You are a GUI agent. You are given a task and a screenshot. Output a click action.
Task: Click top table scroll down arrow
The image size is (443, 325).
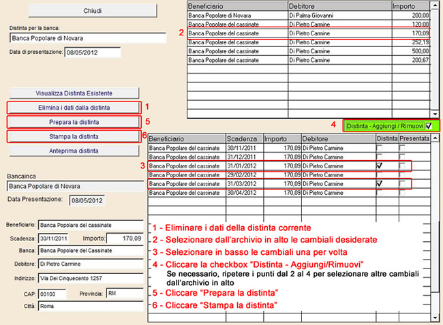coord(435,114)
